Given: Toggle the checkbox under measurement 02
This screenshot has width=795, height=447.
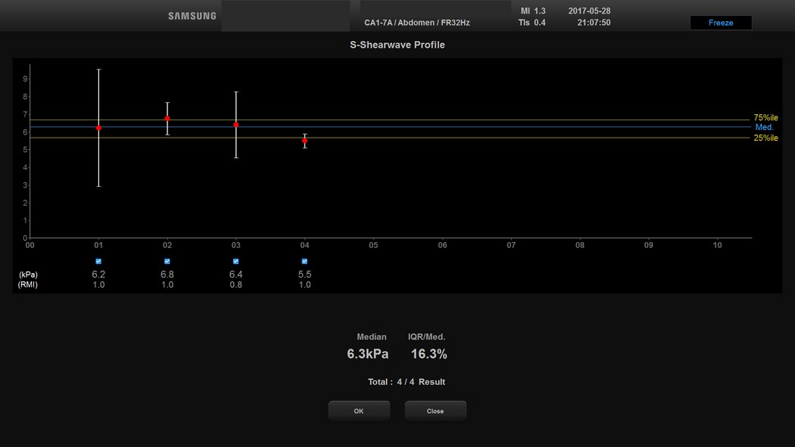Looking at the screenshot, I should [167, 262].
